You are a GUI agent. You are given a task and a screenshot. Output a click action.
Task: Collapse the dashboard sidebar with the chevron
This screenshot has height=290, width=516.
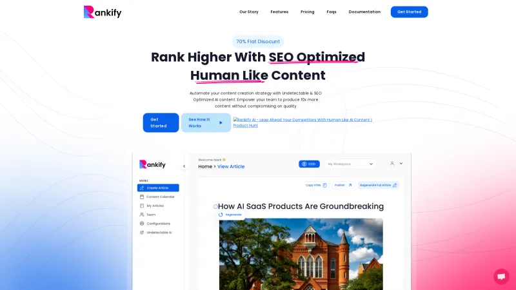click(184, 166)
